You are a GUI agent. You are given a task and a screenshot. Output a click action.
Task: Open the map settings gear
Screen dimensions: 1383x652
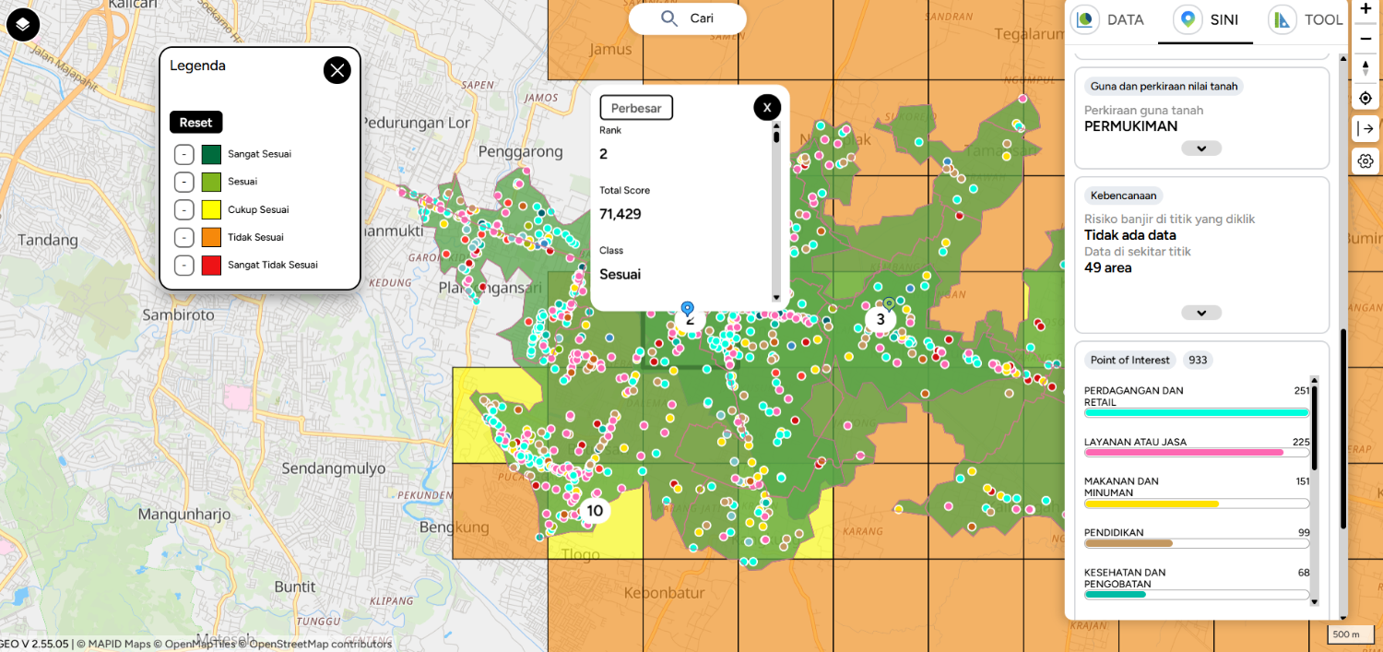click(1365, 161)
